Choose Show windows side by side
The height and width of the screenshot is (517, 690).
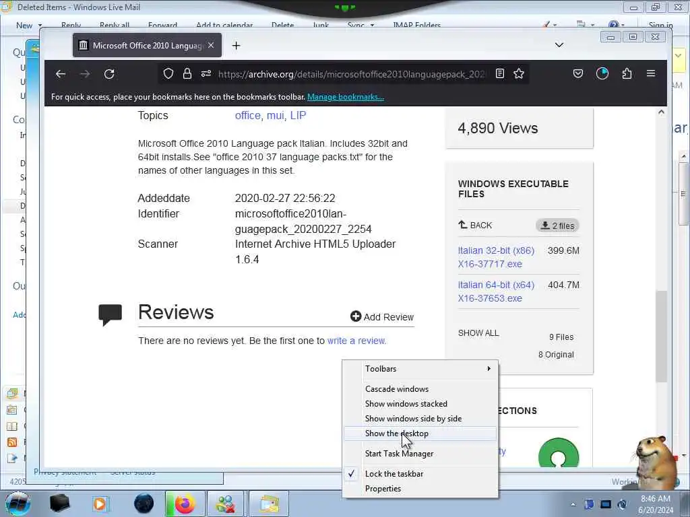coord(420,419)
